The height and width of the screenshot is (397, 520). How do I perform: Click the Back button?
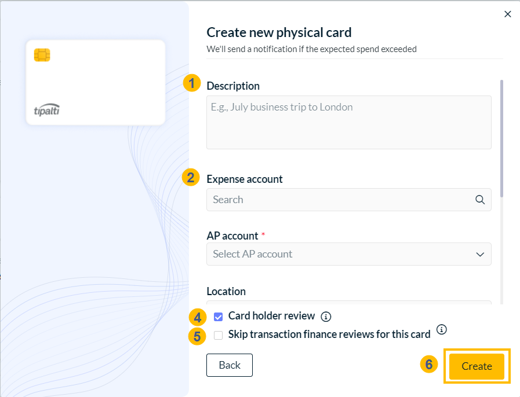(230, 365)
